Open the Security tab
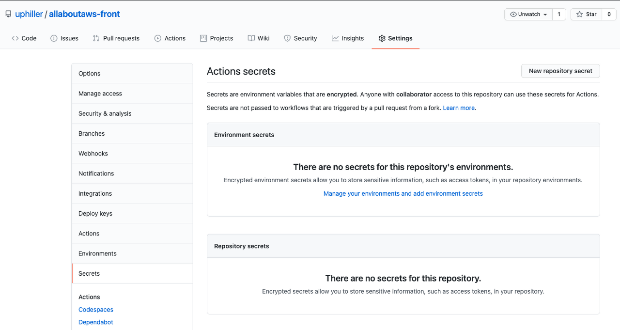The height and width of the screenshot is (330, 620). (x=300, y=38)
